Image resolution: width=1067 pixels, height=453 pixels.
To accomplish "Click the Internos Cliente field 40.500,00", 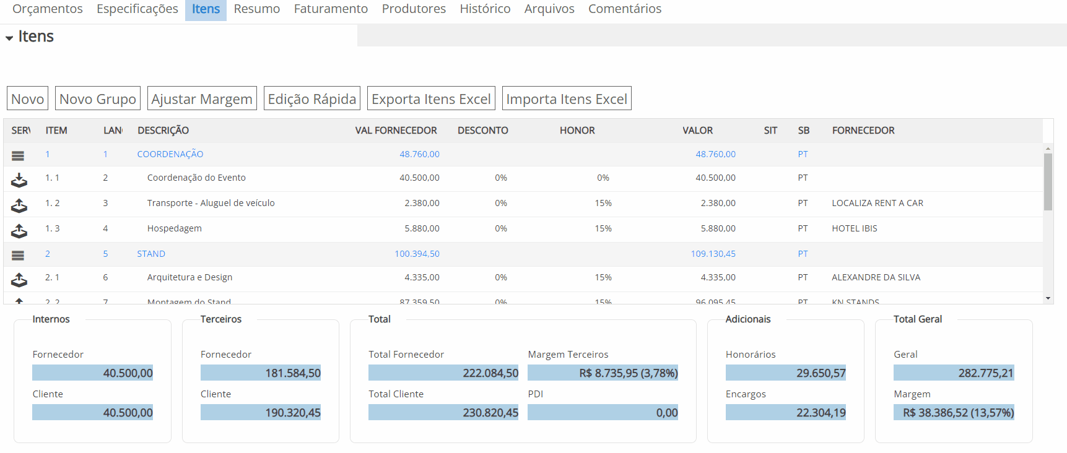I will tap(93, 412).
